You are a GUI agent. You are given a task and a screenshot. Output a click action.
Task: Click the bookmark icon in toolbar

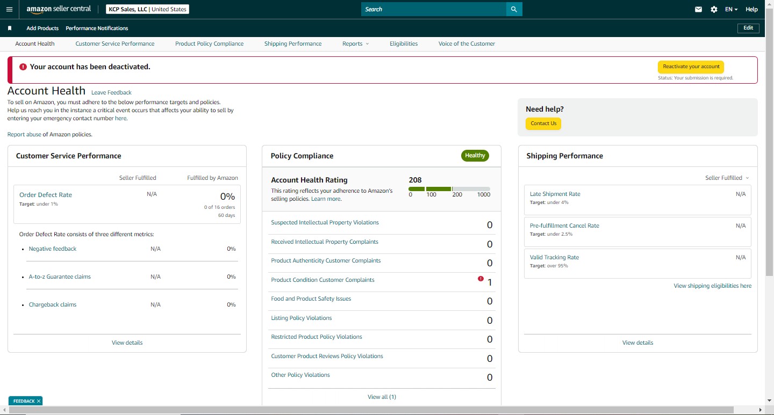tap(10, 28)
